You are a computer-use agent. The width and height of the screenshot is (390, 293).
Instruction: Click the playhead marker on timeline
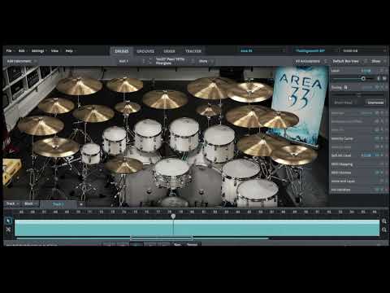[x=173, y=216]
